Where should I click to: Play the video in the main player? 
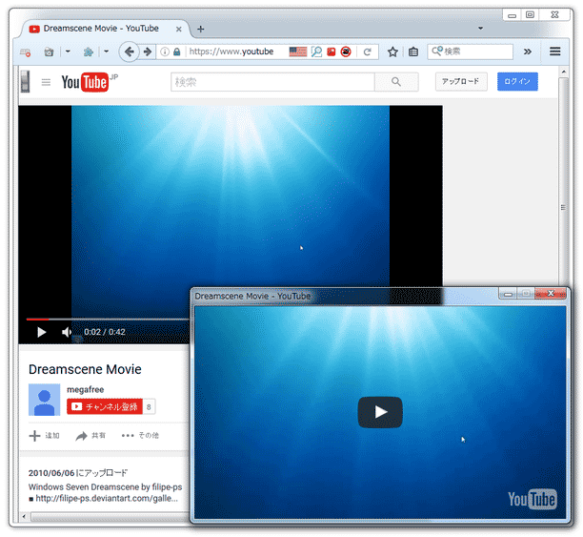[42, 332]
